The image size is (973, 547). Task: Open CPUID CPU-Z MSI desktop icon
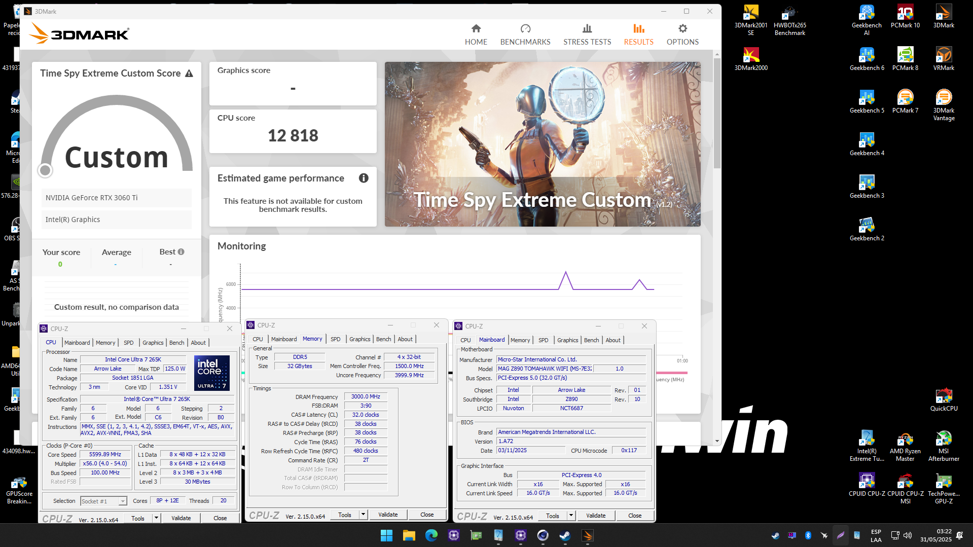tap(905, 488)
